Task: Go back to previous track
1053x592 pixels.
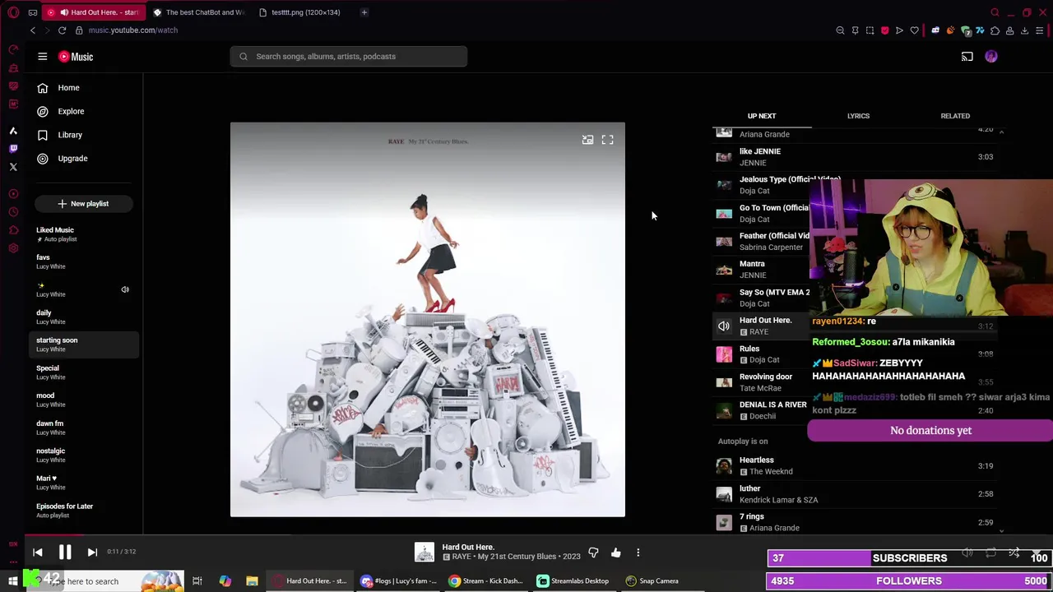Action: 38,553
